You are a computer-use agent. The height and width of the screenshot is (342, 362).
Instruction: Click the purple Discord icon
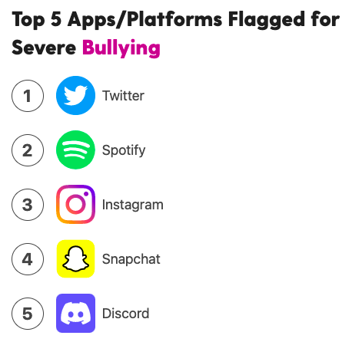tap(75, 313)
